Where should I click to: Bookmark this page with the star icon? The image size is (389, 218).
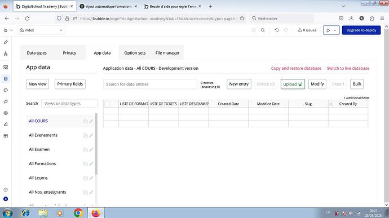pyautogui.click(x=242, y=19)
